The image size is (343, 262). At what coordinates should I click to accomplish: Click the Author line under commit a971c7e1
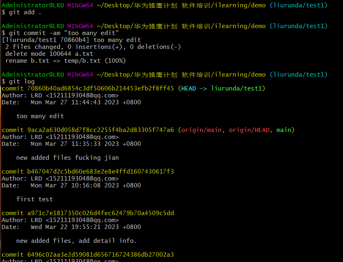coord(60,220)
